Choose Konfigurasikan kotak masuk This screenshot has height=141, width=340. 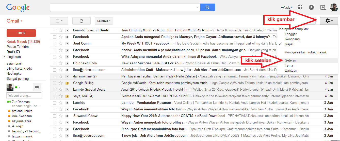tap(306, 52)
